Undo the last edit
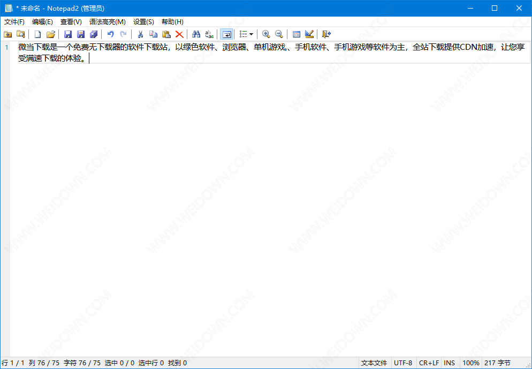Screen dimensions: 532x369 (x=111, y=34)
